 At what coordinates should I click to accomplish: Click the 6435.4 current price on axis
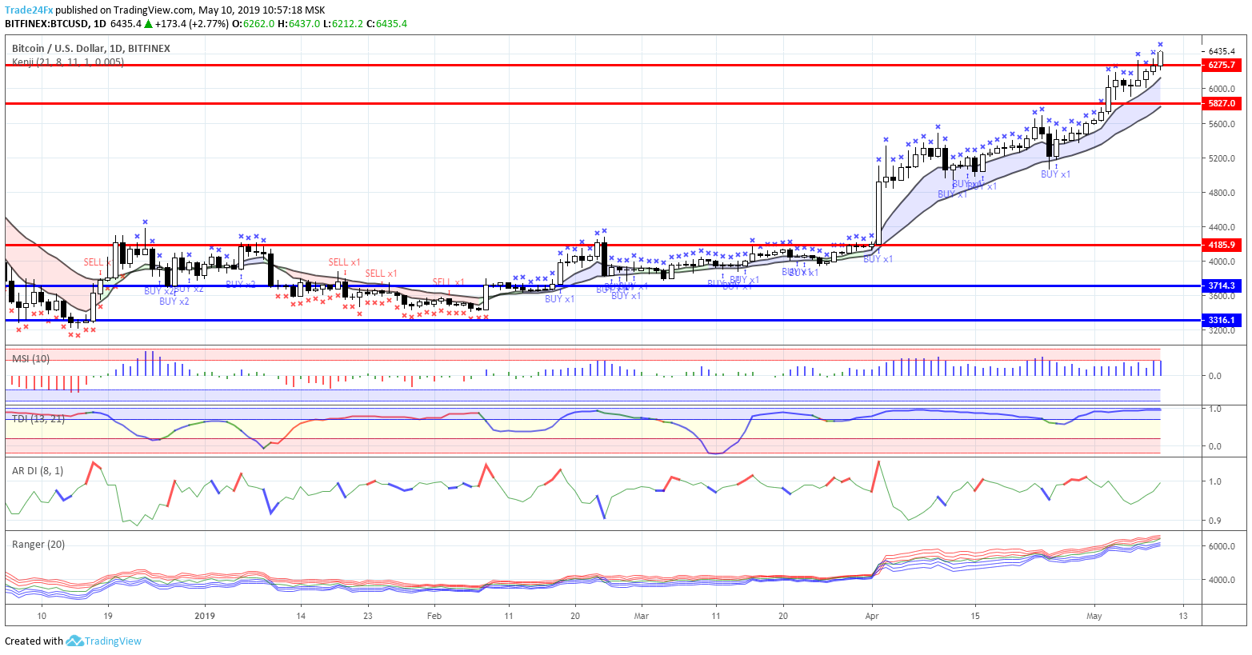[x=1222, y=50]
